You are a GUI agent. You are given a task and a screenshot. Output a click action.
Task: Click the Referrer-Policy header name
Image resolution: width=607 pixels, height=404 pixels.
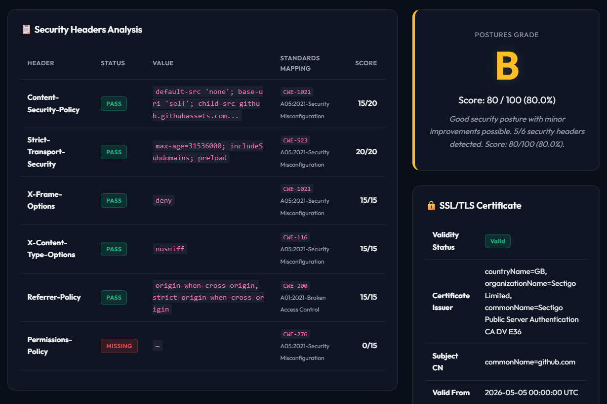(54, 297)
